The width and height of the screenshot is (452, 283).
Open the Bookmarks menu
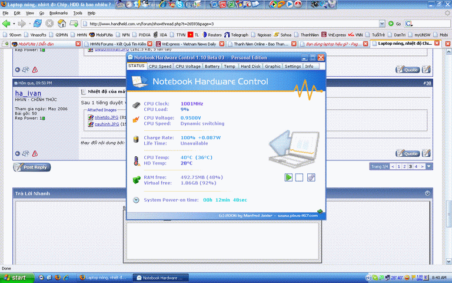[x=58, y=12]
